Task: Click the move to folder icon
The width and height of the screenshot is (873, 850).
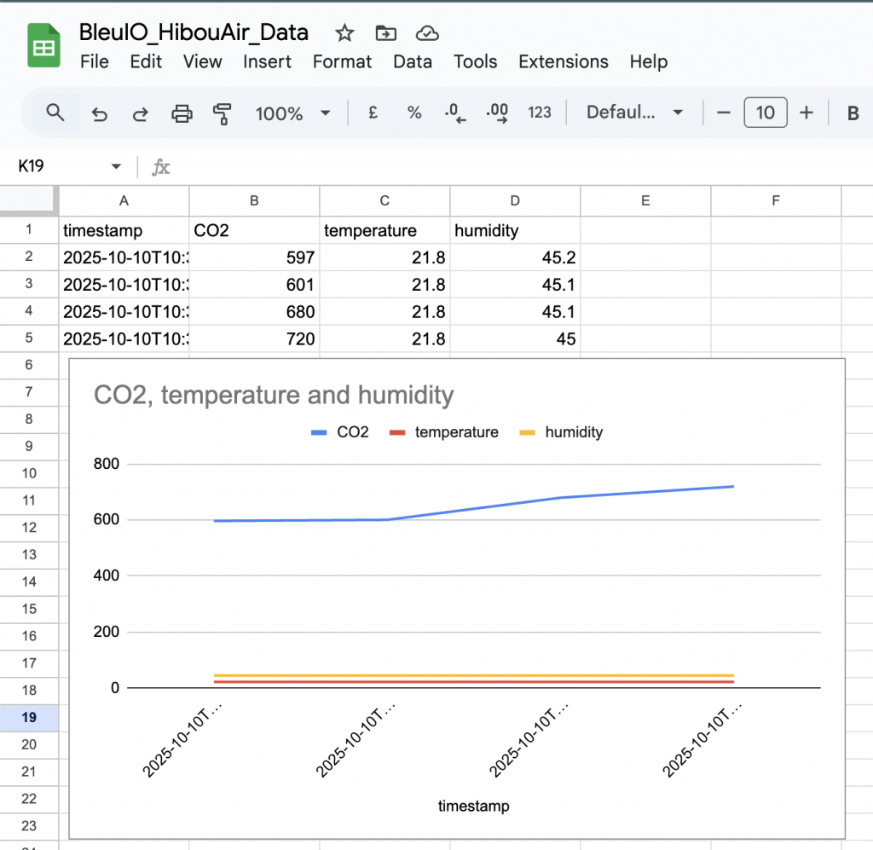Action: tap(386, 33)
